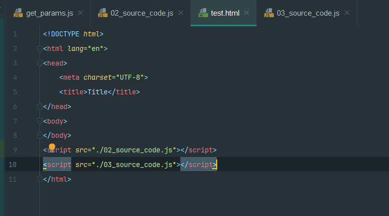Collapse the closing body fold on line 8

tap(39, 135)
